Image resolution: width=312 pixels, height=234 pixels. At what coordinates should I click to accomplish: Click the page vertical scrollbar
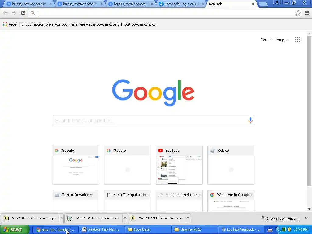point(309,111)
